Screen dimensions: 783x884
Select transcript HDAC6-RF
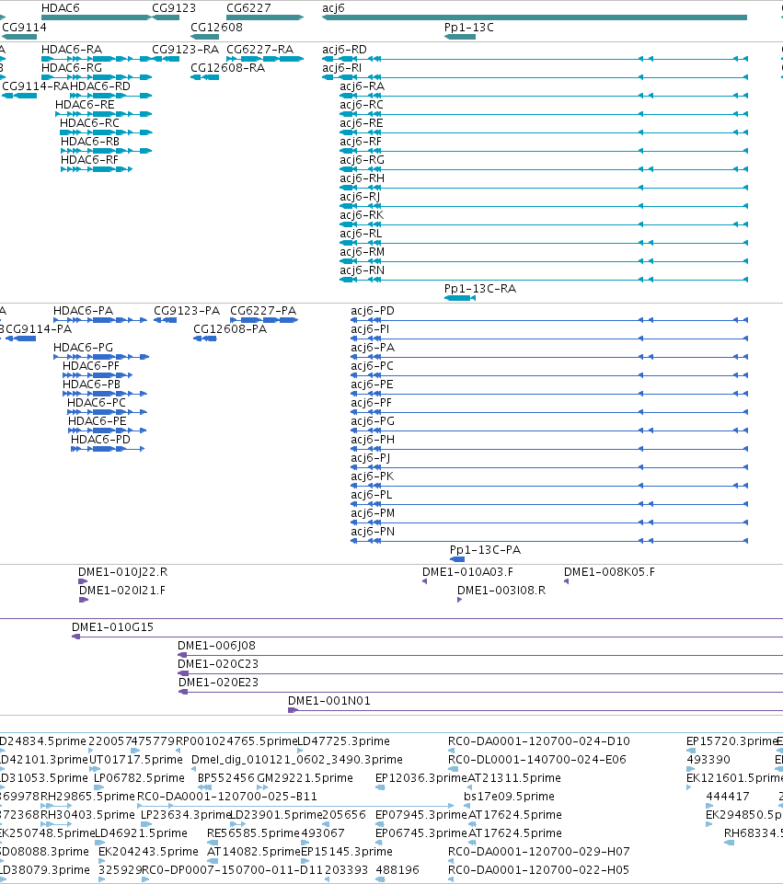coord(89,160)
